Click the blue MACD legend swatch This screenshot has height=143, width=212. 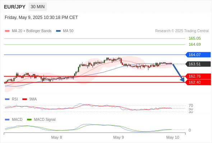click(x=7, y=119)
